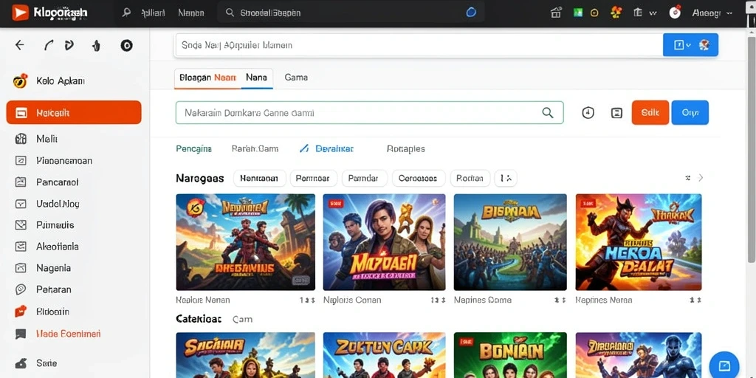Screen dimensions: 756x378
Task: Open Uadel Jtog in sidebar
Action: point(47,204)
